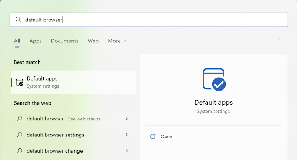Screen dimensions: 297x160
Task: Click the Open external-link icon
Action: pos(153,136)
